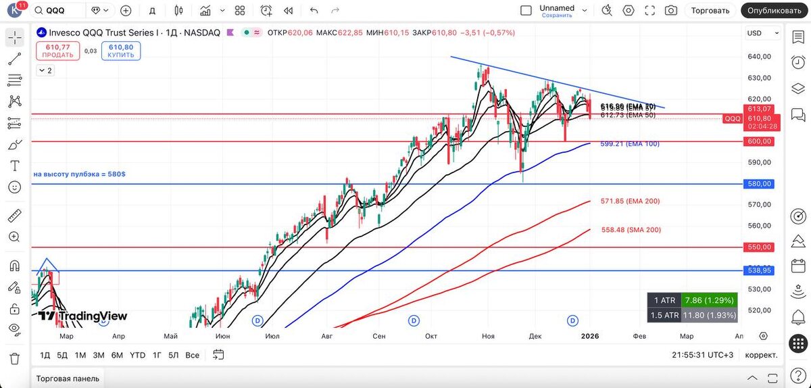Click the QQQ symbol search field

click(x=59, y=10)
